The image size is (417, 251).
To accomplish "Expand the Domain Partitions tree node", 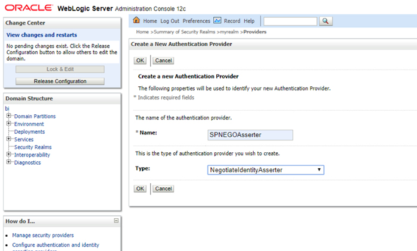I will pyautogui.click(x=9, y=115).
